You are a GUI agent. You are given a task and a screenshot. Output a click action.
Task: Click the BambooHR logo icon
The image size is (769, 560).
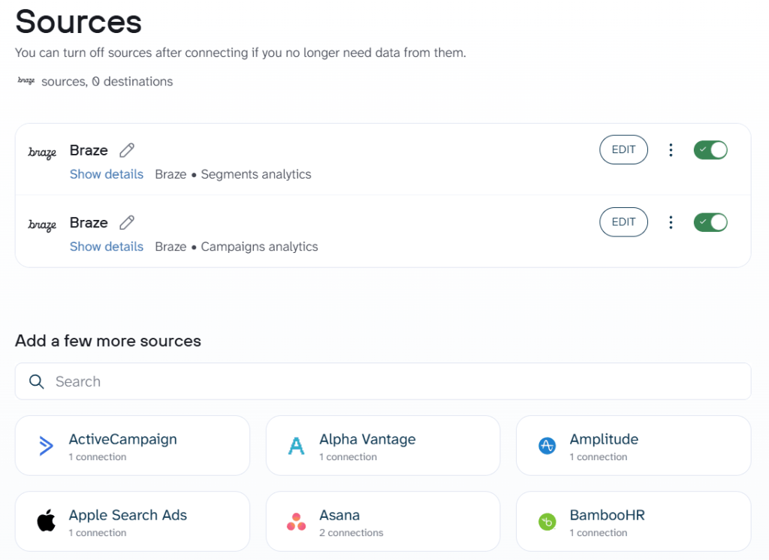pos(547,522)
